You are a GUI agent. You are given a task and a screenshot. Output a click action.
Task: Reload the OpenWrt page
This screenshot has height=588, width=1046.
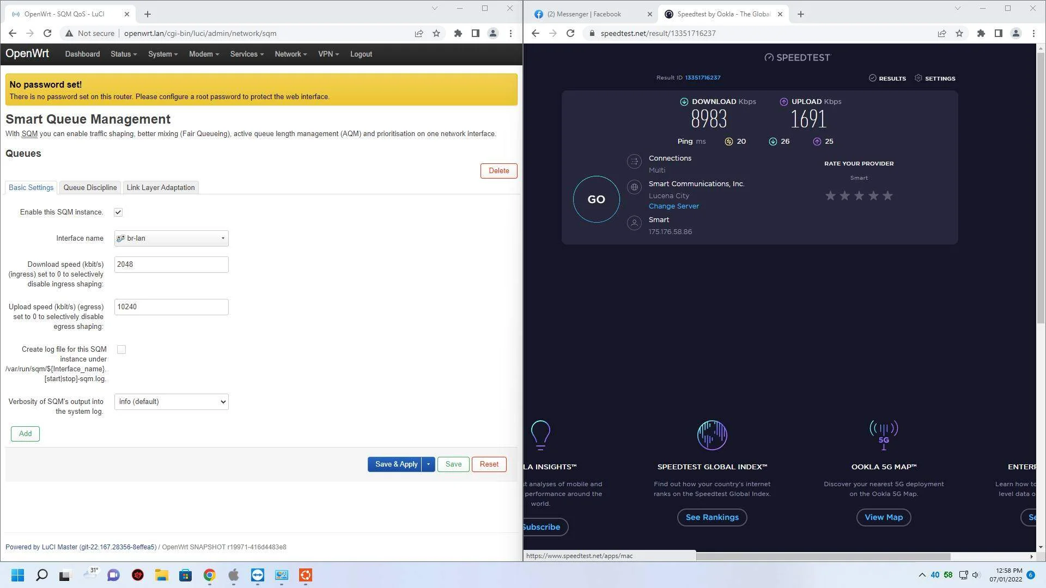[x=47, y=33]
